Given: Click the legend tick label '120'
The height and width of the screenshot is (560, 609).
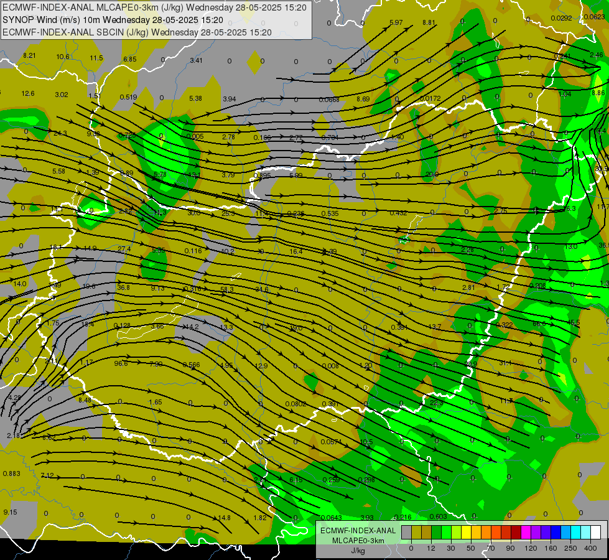Looking at the screenshot, I should 531,548.
